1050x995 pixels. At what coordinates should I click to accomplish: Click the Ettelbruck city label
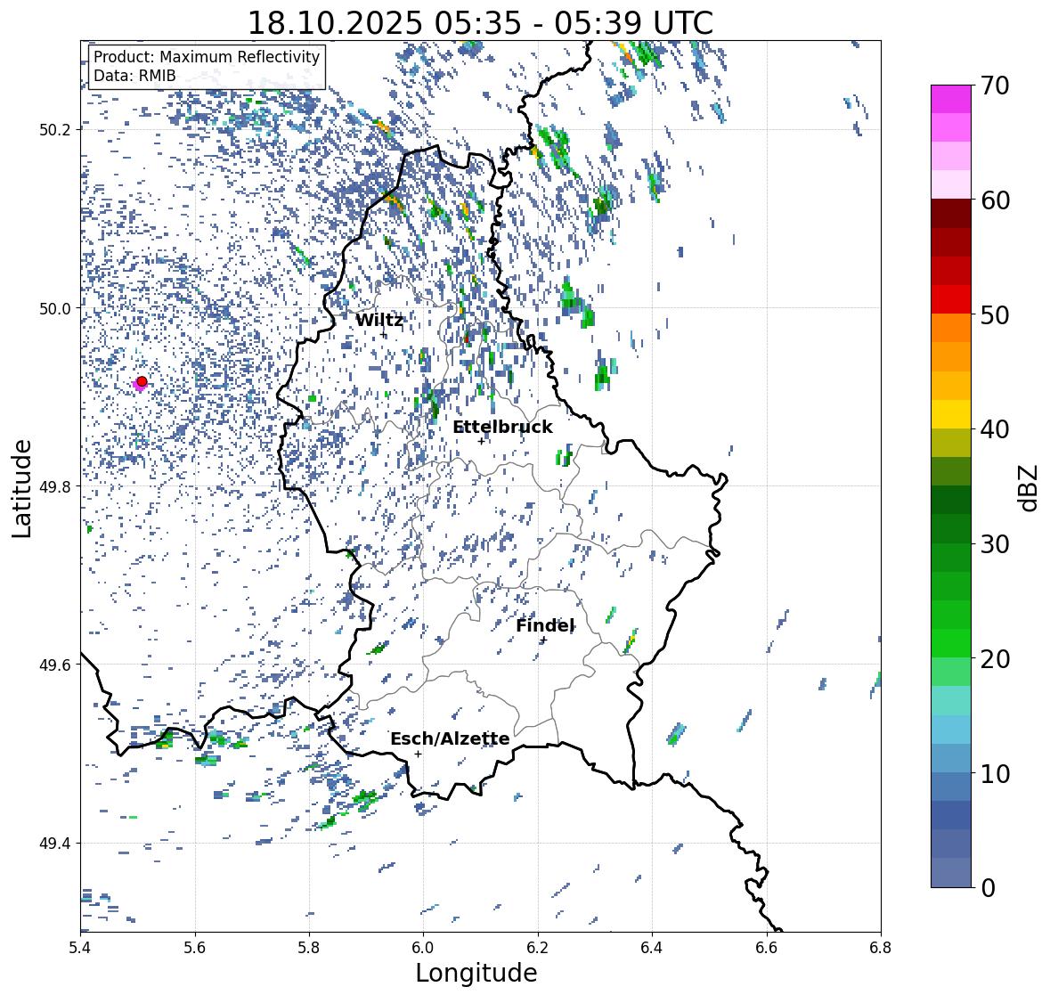[503, 428]
